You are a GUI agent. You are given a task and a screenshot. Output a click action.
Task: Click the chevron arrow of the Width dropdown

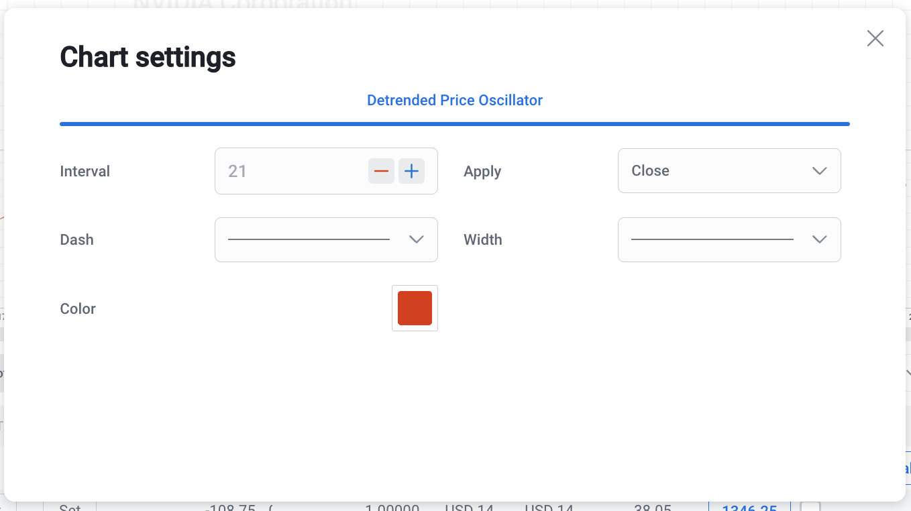819,239
